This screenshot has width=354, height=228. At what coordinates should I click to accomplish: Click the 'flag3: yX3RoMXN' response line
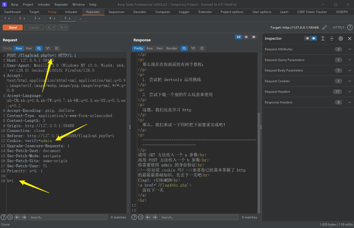[x=159, y=180]
